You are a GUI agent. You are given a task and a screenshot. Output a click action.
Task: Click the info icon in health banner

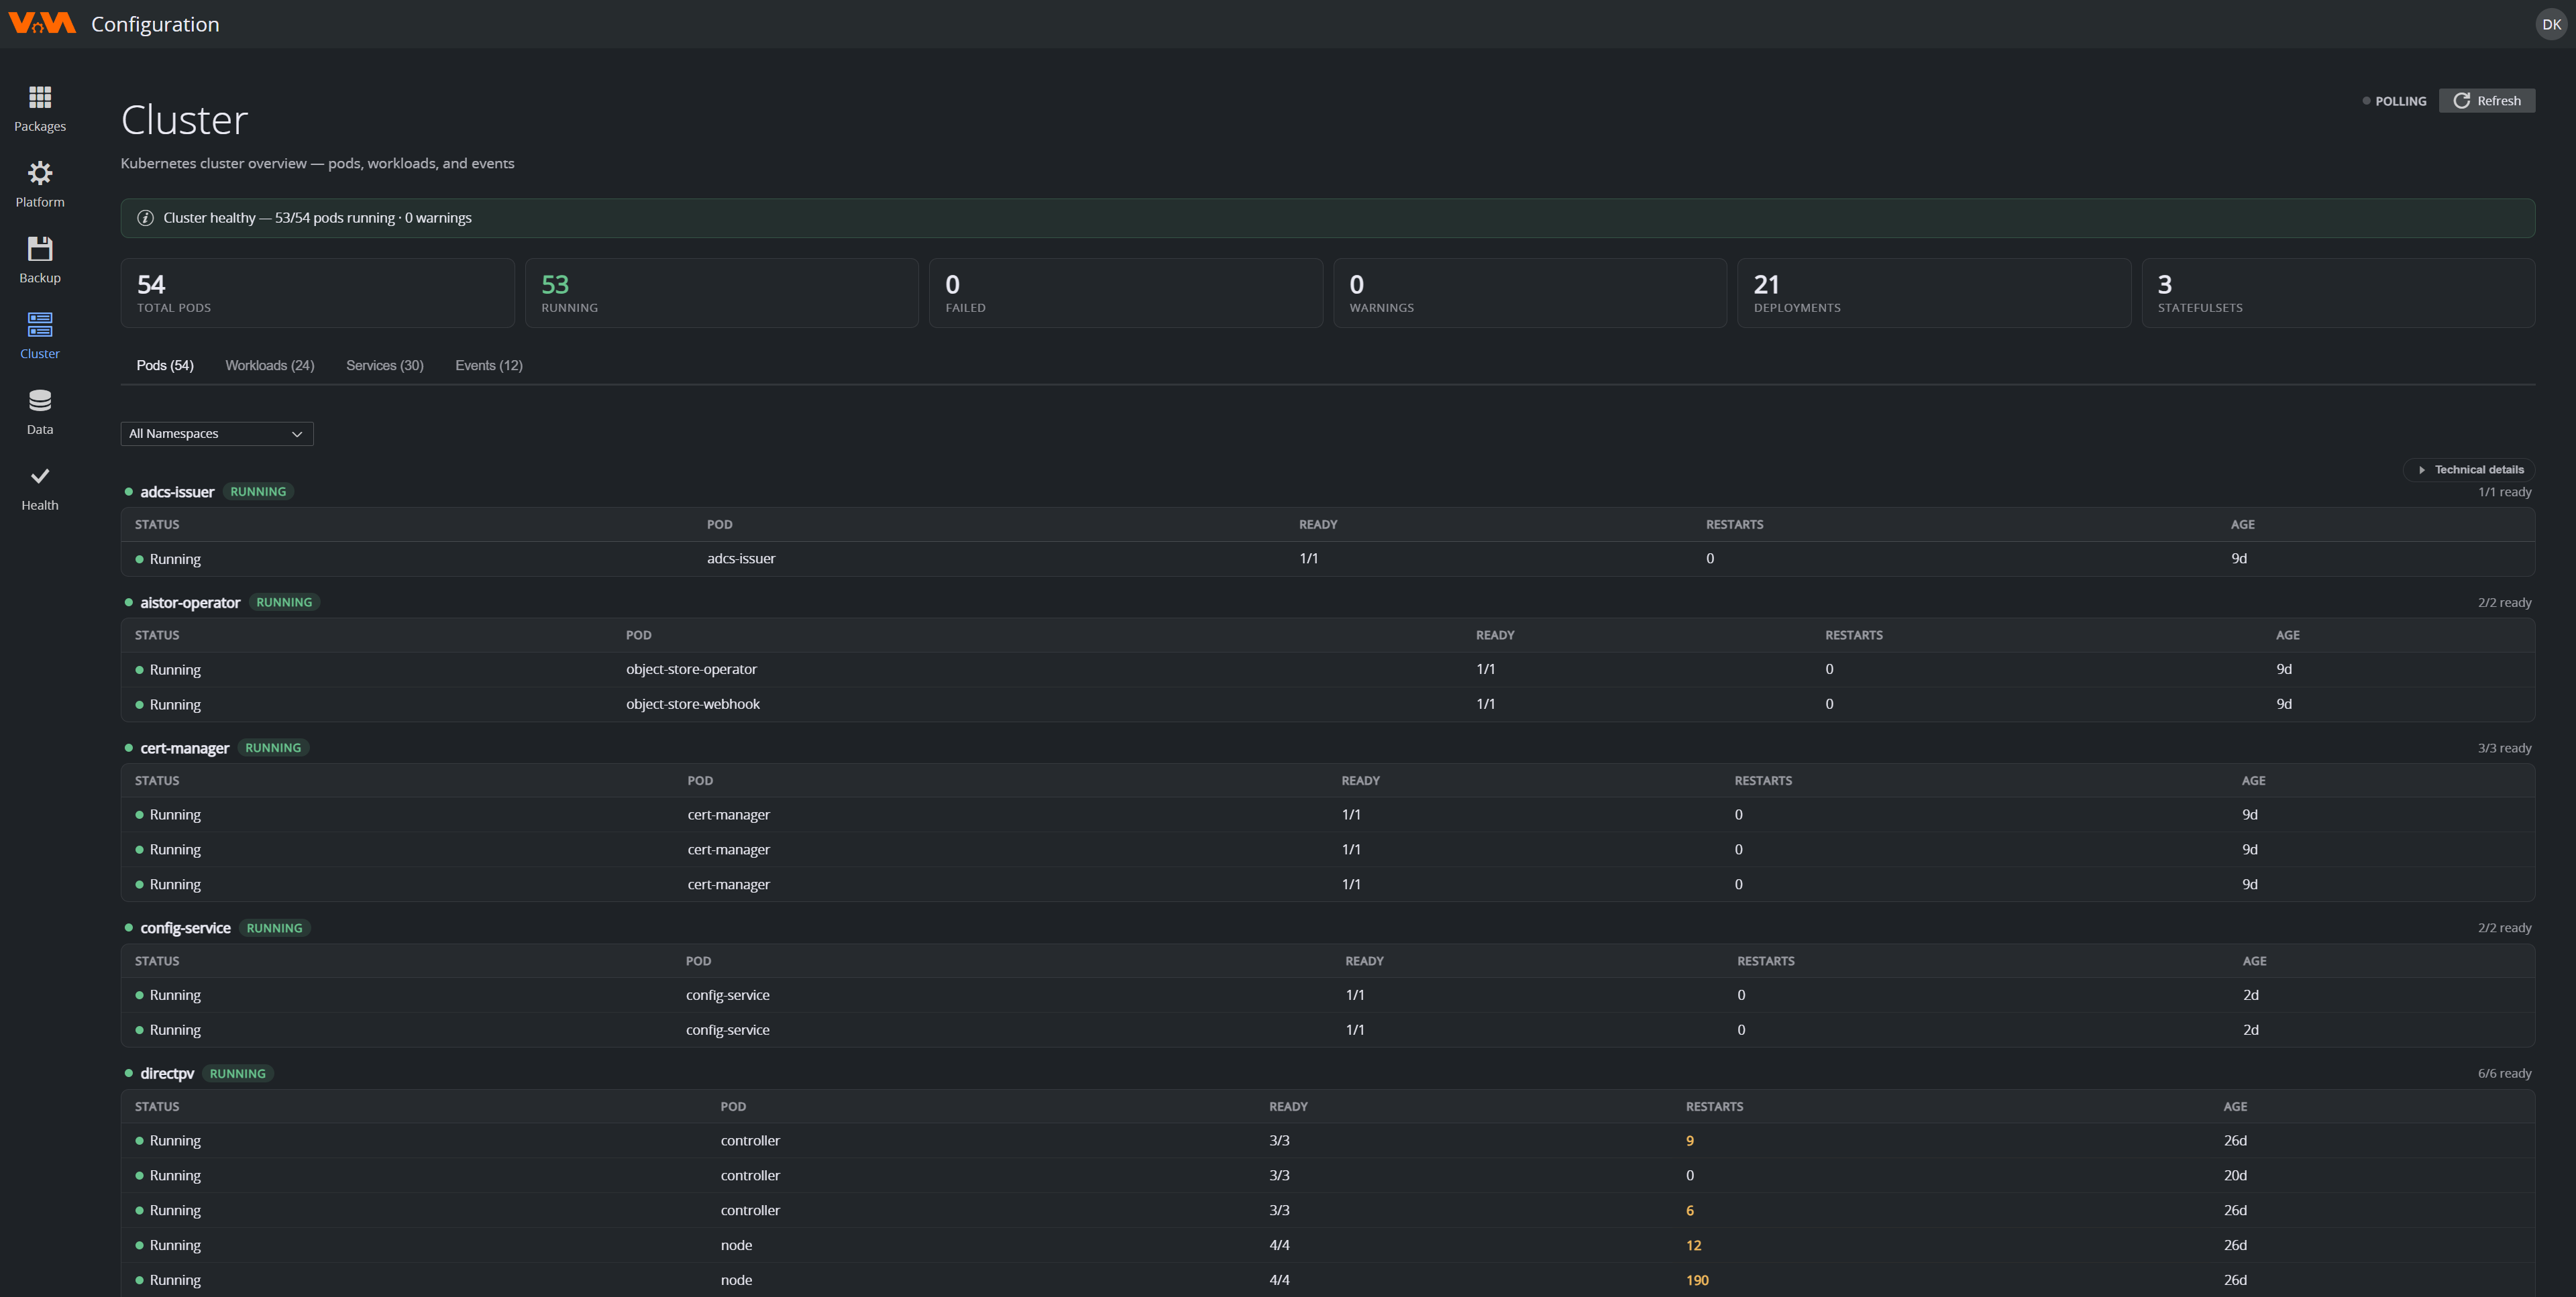(x=145, y=218)
